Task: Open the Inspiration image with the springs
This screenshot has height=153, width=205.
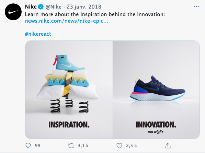Action: point(69,90)
